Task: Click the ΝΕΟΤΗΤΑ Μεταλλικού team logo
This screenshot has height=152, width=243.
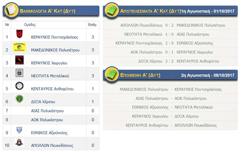Action: (x=19, y=73)
